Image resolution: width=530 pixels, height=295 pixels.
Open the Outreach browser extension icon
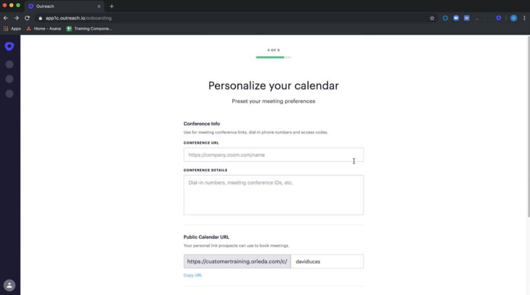[x=498, y=18]
